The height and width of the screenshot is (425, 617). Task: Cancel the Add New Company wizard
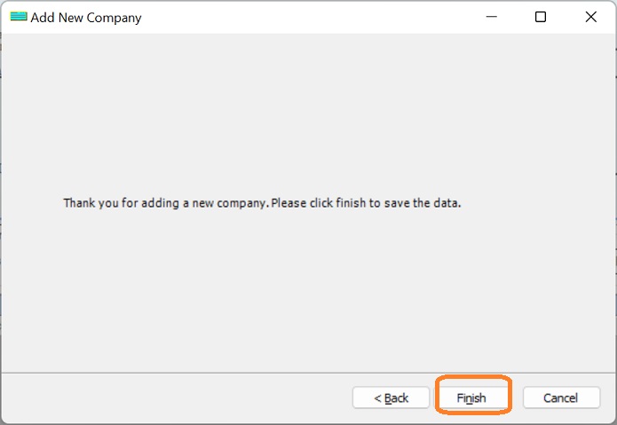[560, 397]
